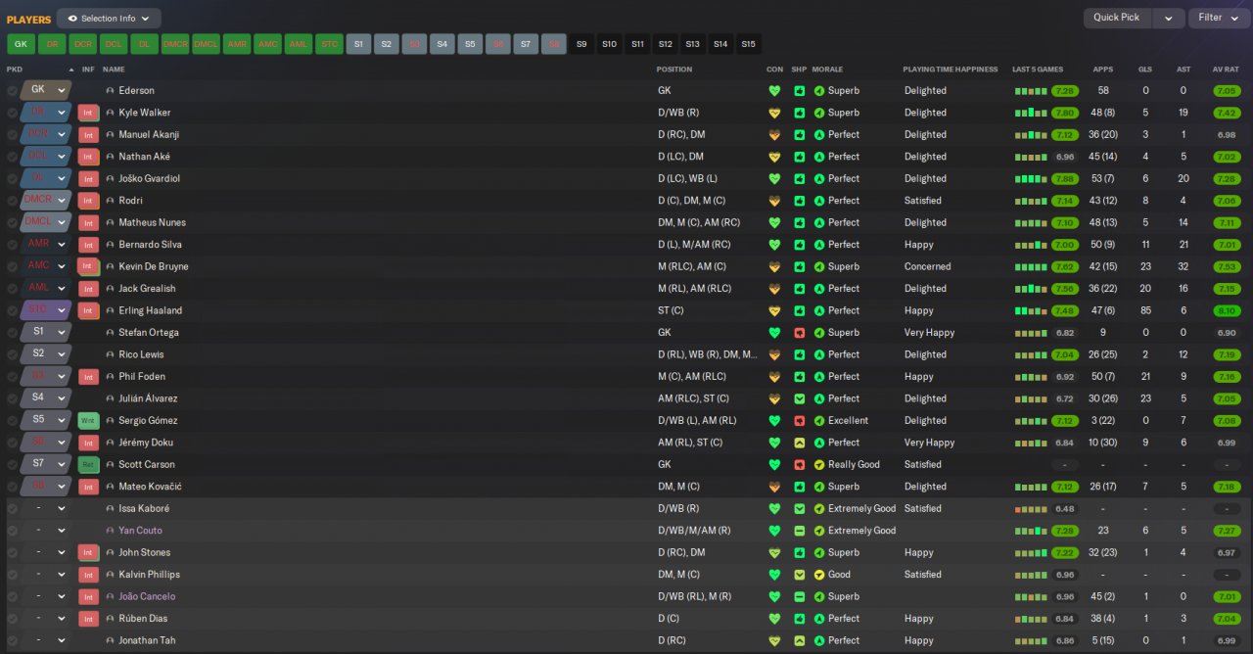This screenshot has width=1253, height=654.
Task: Click the Wnt status badge beside Sergio Gómez
Action: coord(89,421)
